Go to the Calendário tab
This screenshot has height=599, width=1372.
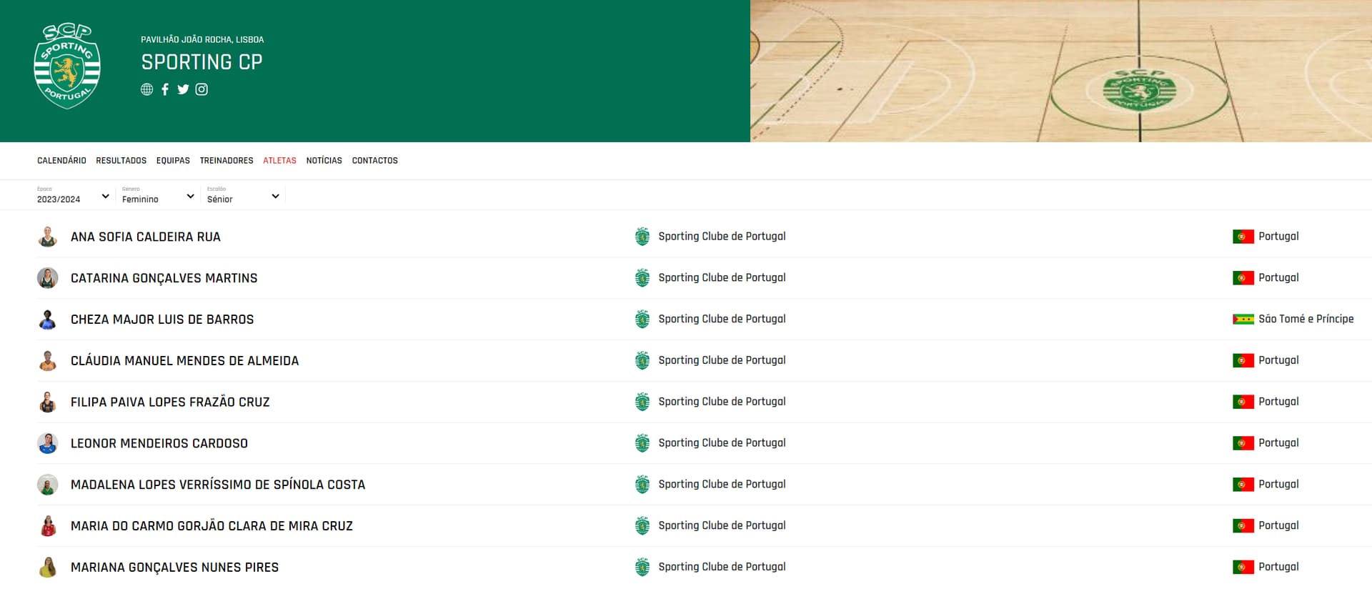(61, 161)
